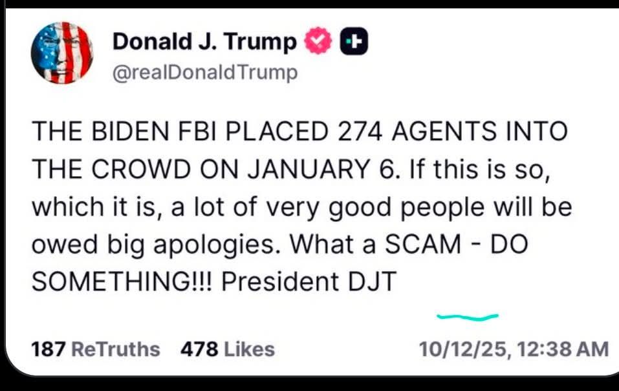
Task: Open the @realDonaldTrump handle link
Action: 205,72
